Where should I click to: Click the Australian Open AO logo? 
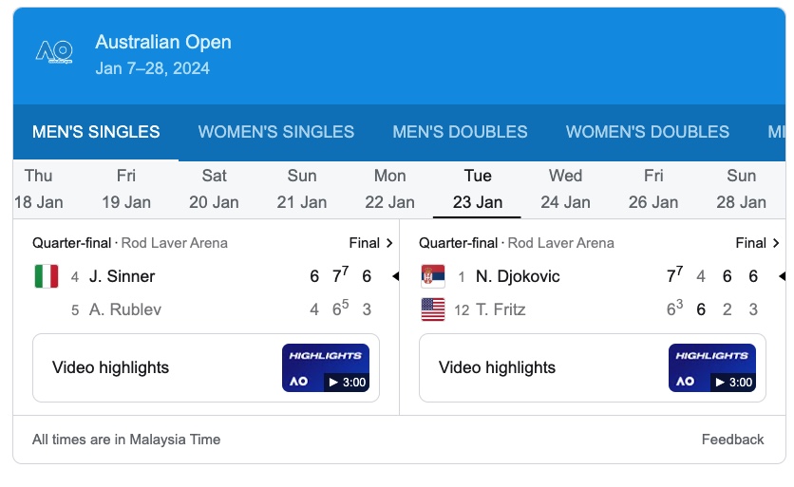pyautogui.click(x=54, y=51)
